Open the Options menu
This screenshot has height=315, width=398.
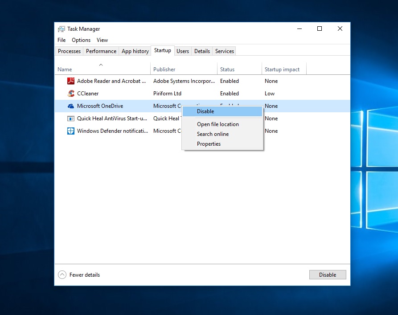81,40
